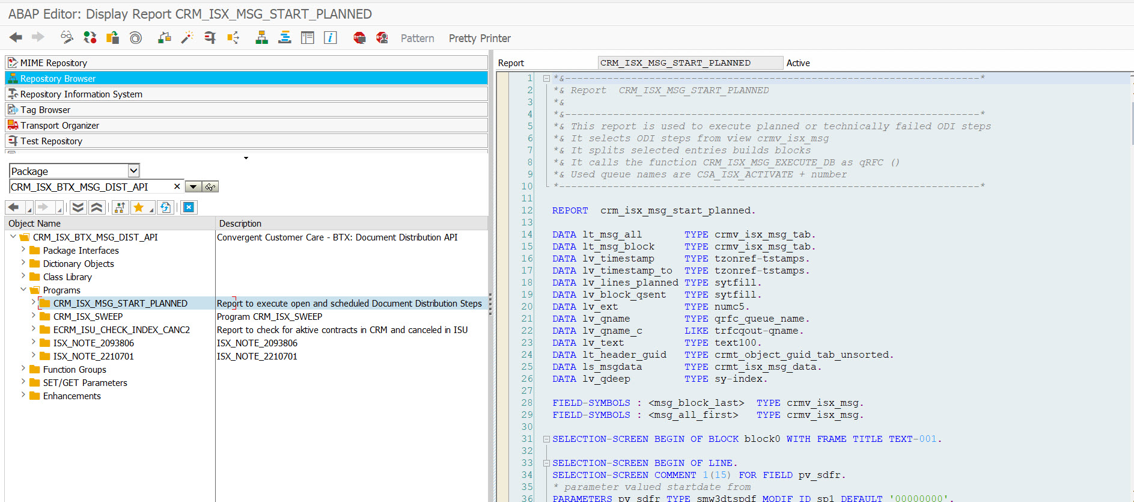Click the Favorites star icon in browser

(x=139, y=207)
